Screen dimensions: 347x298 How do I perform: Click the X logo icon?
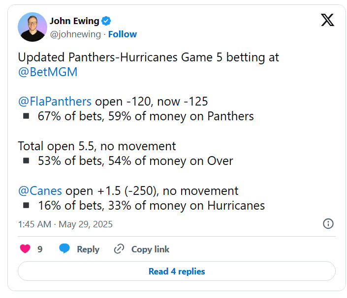[x=327, y=20]
